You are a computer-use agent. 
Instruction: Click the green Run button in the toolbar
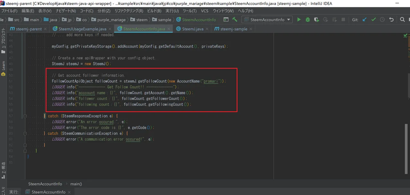(x=299, y=19)
